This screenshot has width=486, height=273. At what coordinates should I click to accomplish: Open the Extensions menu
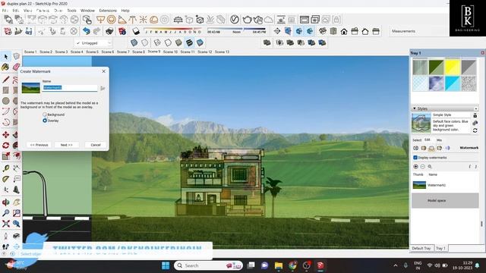tap(108, 11)
